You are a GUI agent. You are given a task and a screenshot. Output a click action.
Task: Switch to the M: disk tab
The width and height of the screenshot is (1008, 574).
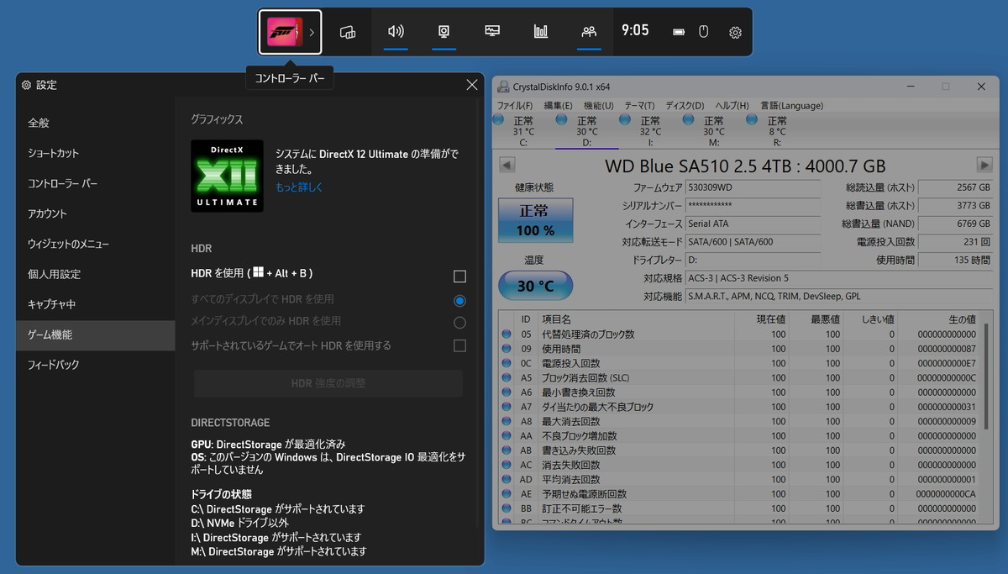pos(713,131)
